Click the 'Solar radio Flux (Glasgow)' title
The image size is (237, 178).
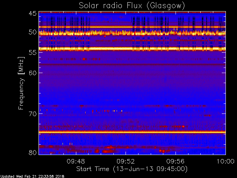pos(132,6)
